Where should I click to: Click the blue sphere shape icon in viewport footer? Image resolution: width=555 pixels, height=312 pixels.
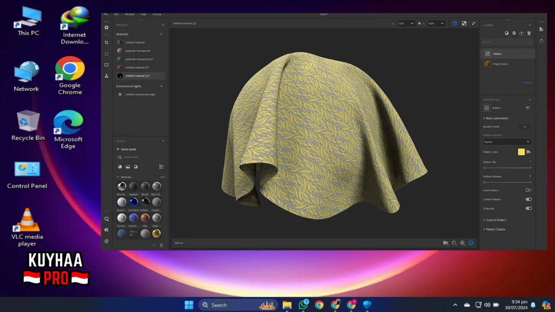(471, 243)
